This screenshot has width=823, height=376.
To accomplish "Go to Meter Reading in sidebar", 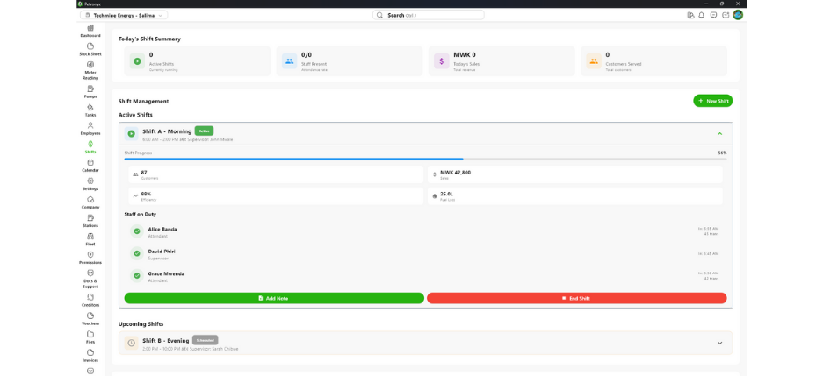I will 90,69.
